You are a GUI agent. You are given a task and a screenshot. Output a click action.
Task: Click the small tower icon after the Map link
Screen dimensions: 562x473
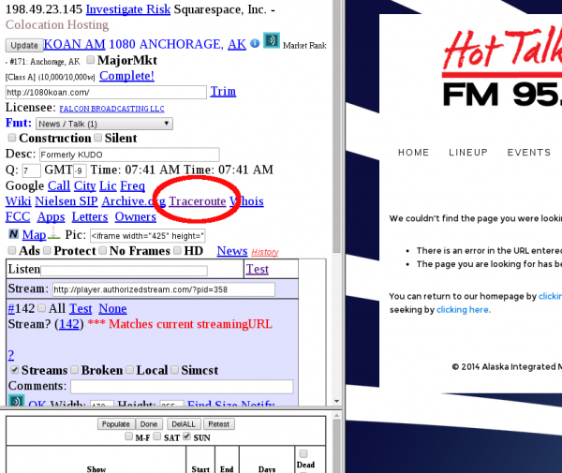pyautogui.click(x=53, y=233)
